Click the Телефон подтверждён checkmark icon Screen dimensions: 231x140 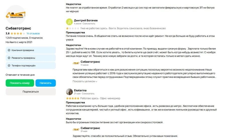[x=9, y=65]
